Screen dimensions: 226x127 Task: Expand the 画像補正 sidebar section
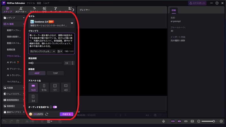tap(14, 106)
